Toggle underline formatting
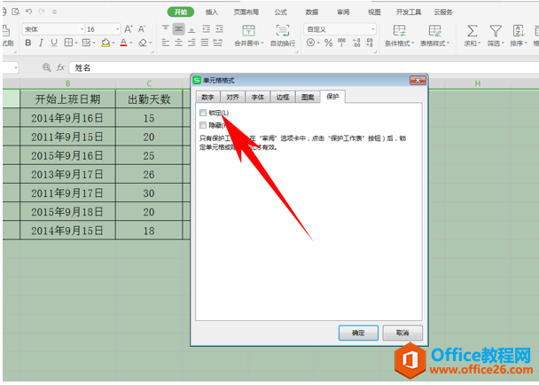This screenshot has height=385, width=539. (x=54, y=43)
